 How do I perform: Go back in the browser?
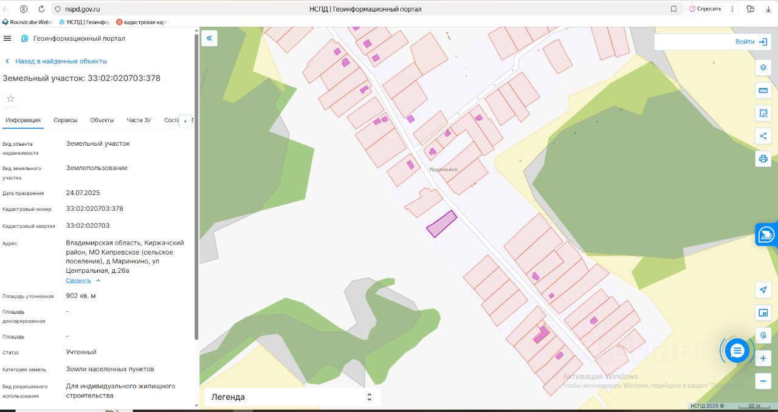7,9
